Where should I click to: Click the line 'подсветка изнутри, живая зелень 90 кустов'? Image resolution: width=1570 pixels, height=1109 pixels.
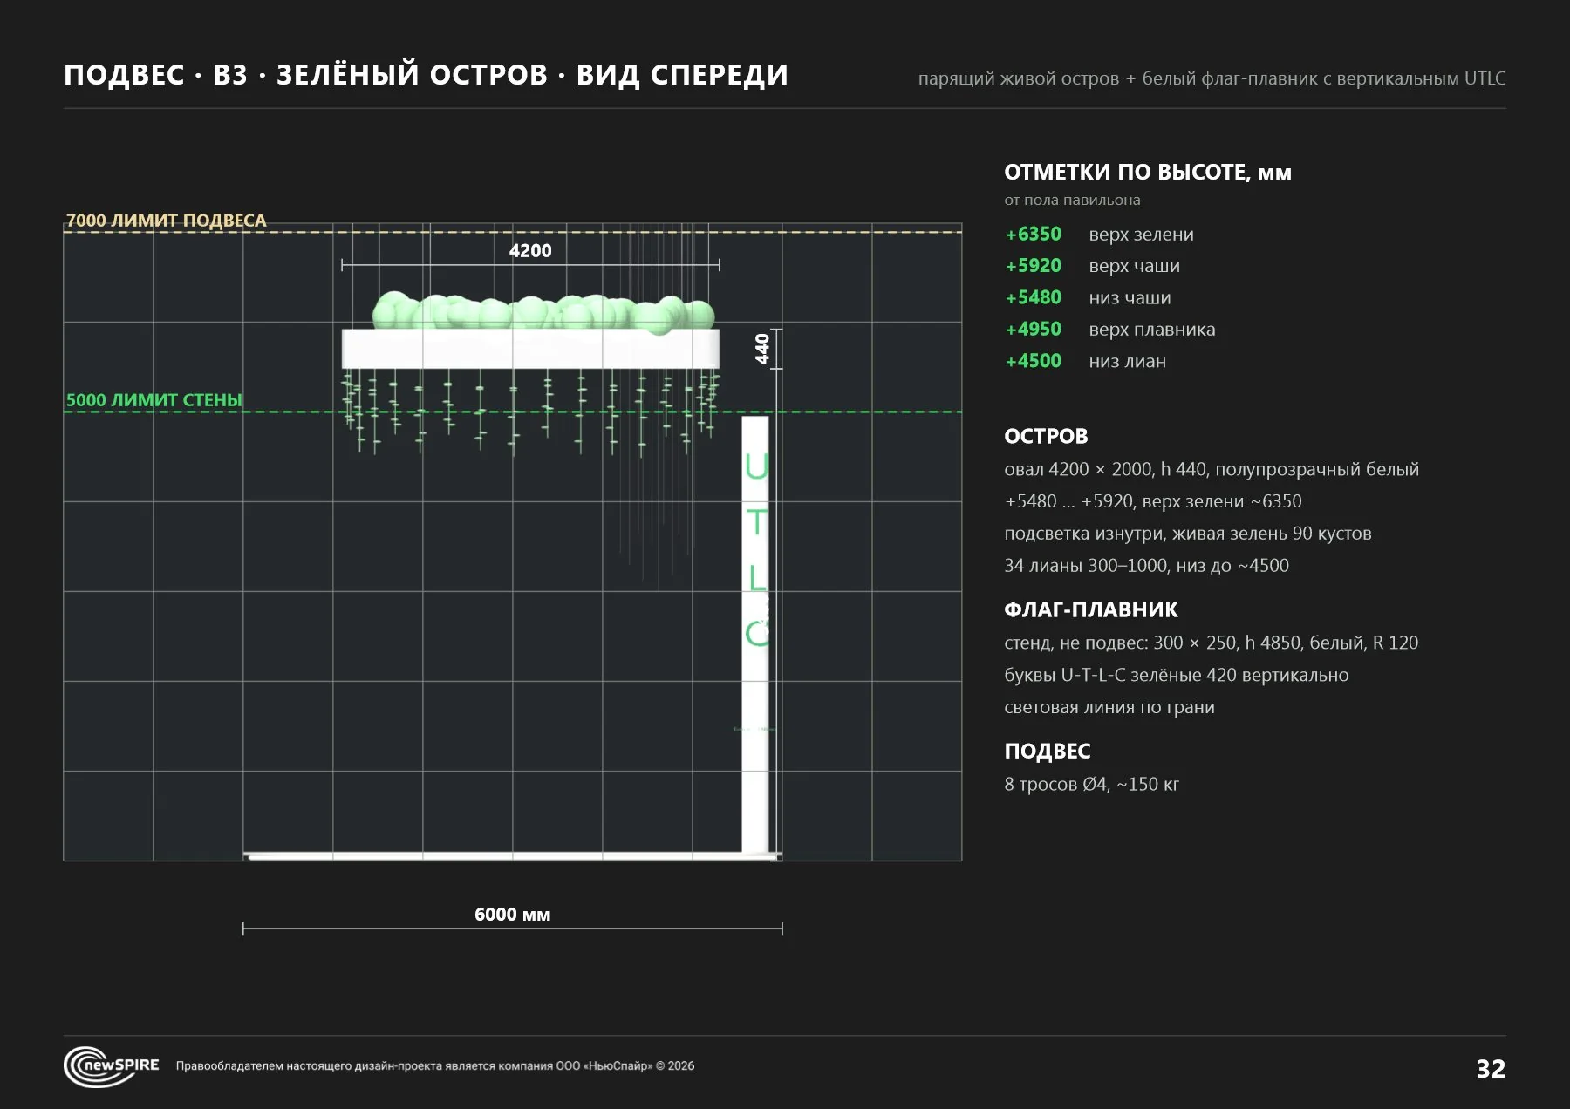click(1188, 534)
